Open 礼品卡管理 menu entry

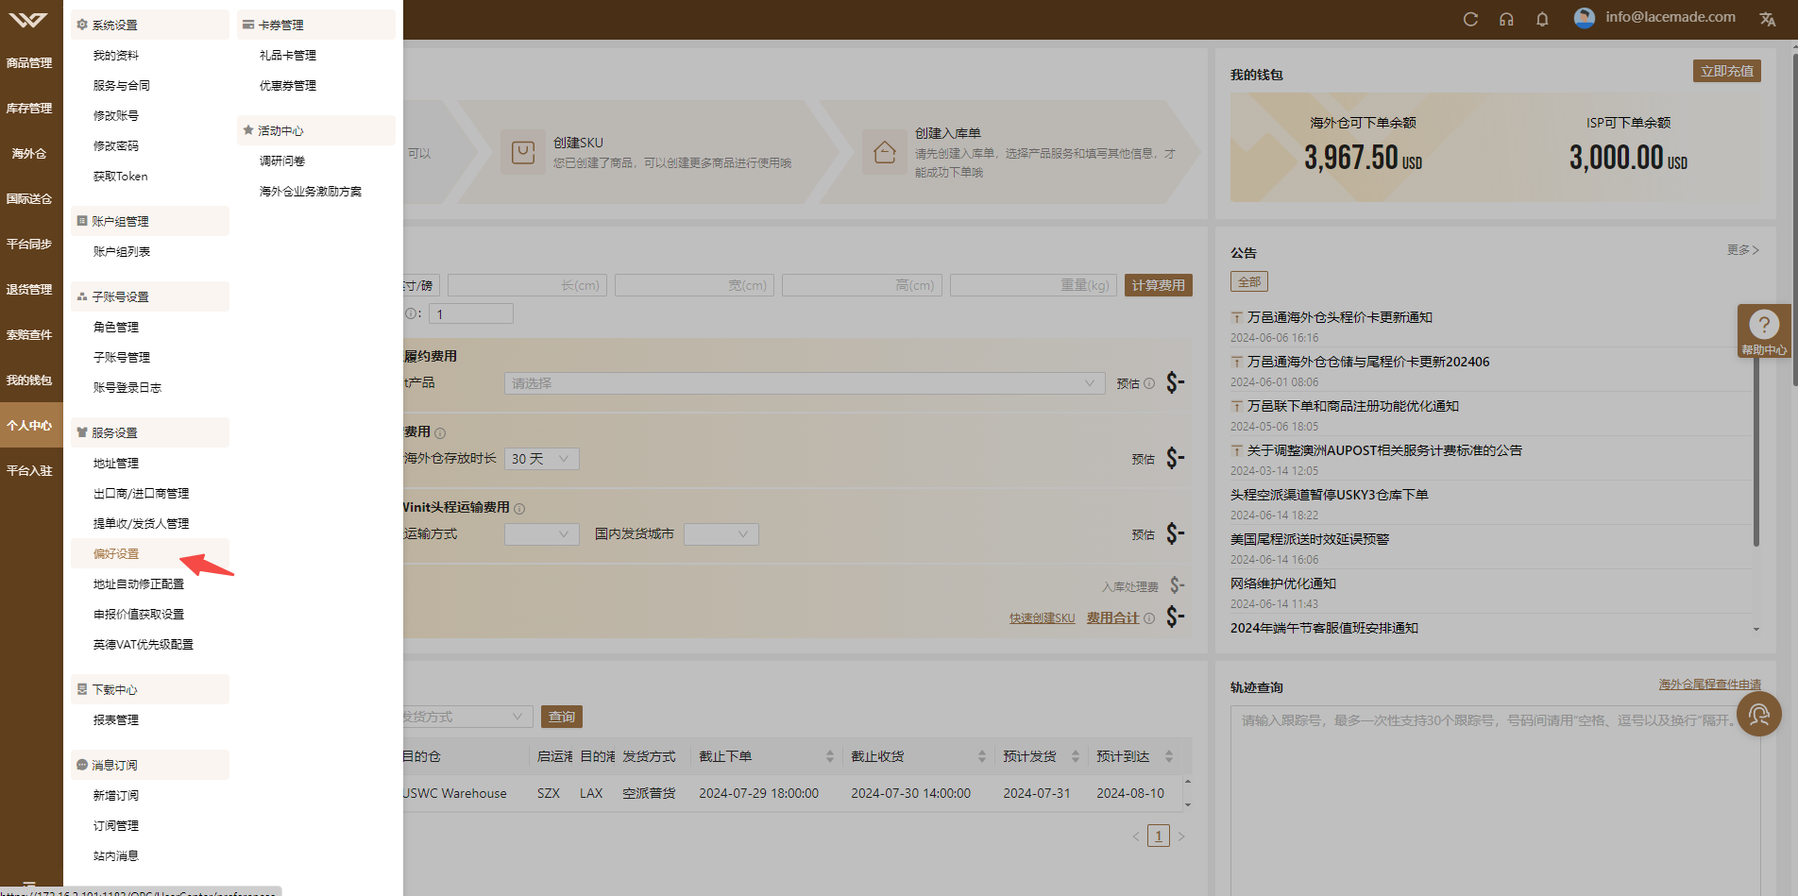pos(288,56)
